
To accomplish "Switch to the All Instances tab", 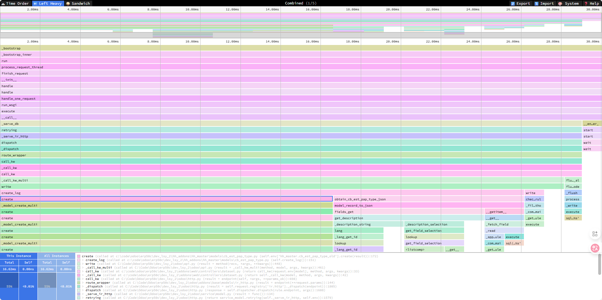I will coord(56,256).
